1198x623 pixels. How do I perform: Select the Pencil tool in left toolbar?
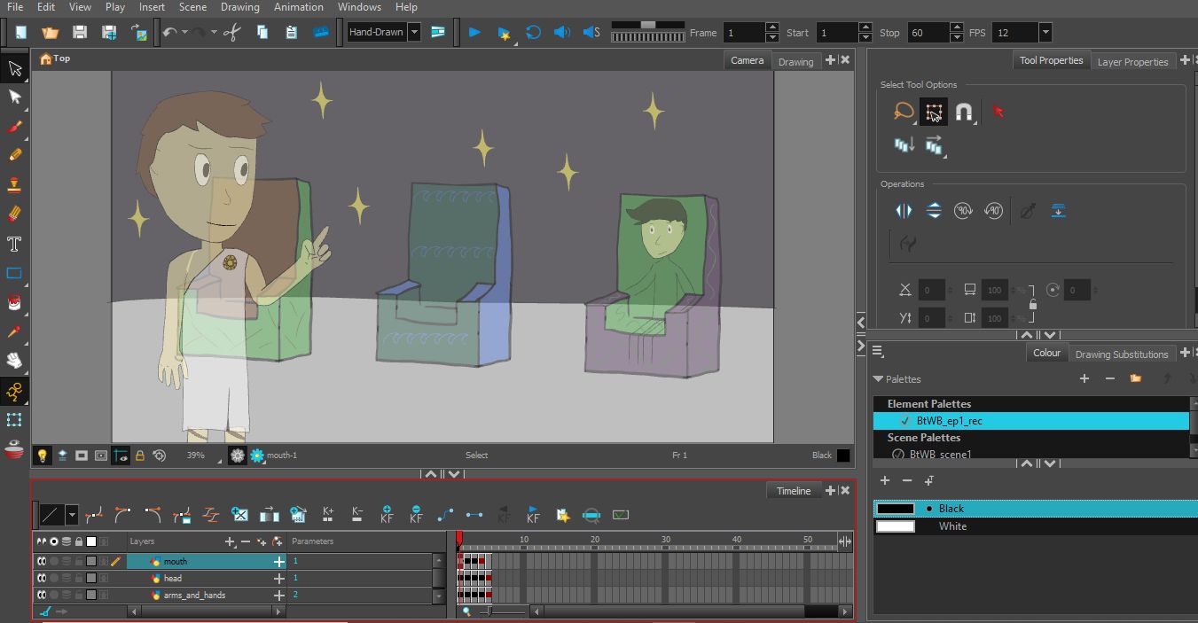point(14,155)
